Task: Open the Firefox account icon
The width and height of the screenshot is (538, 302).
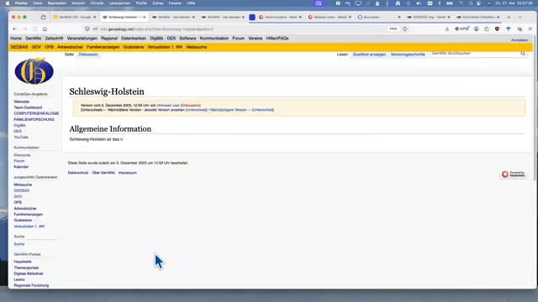Action: pyautogui.click(x=477, y=29)
